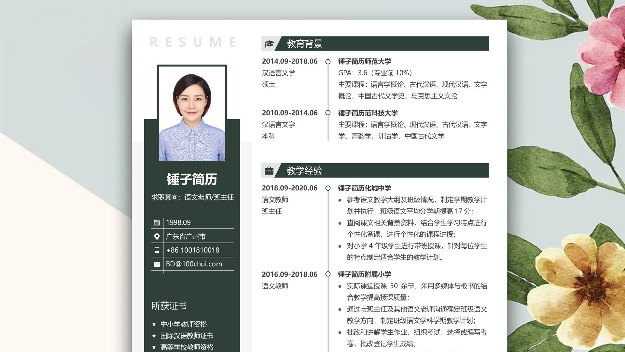This screenshot has height=352, width=625.
Task: Click the date range 2018.09-2020.06
Action: point(290,188)
